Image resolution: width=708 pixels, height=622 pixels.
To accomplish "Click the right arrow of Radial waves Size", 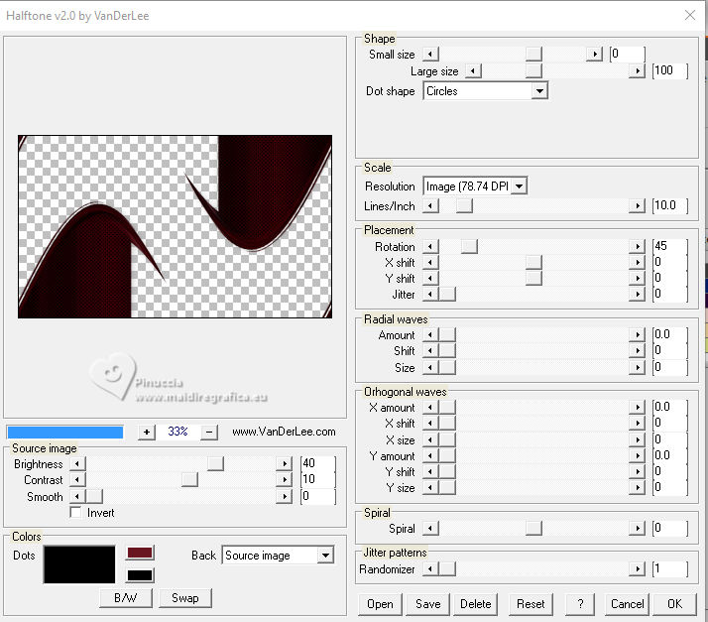I will tap(638, 367).
